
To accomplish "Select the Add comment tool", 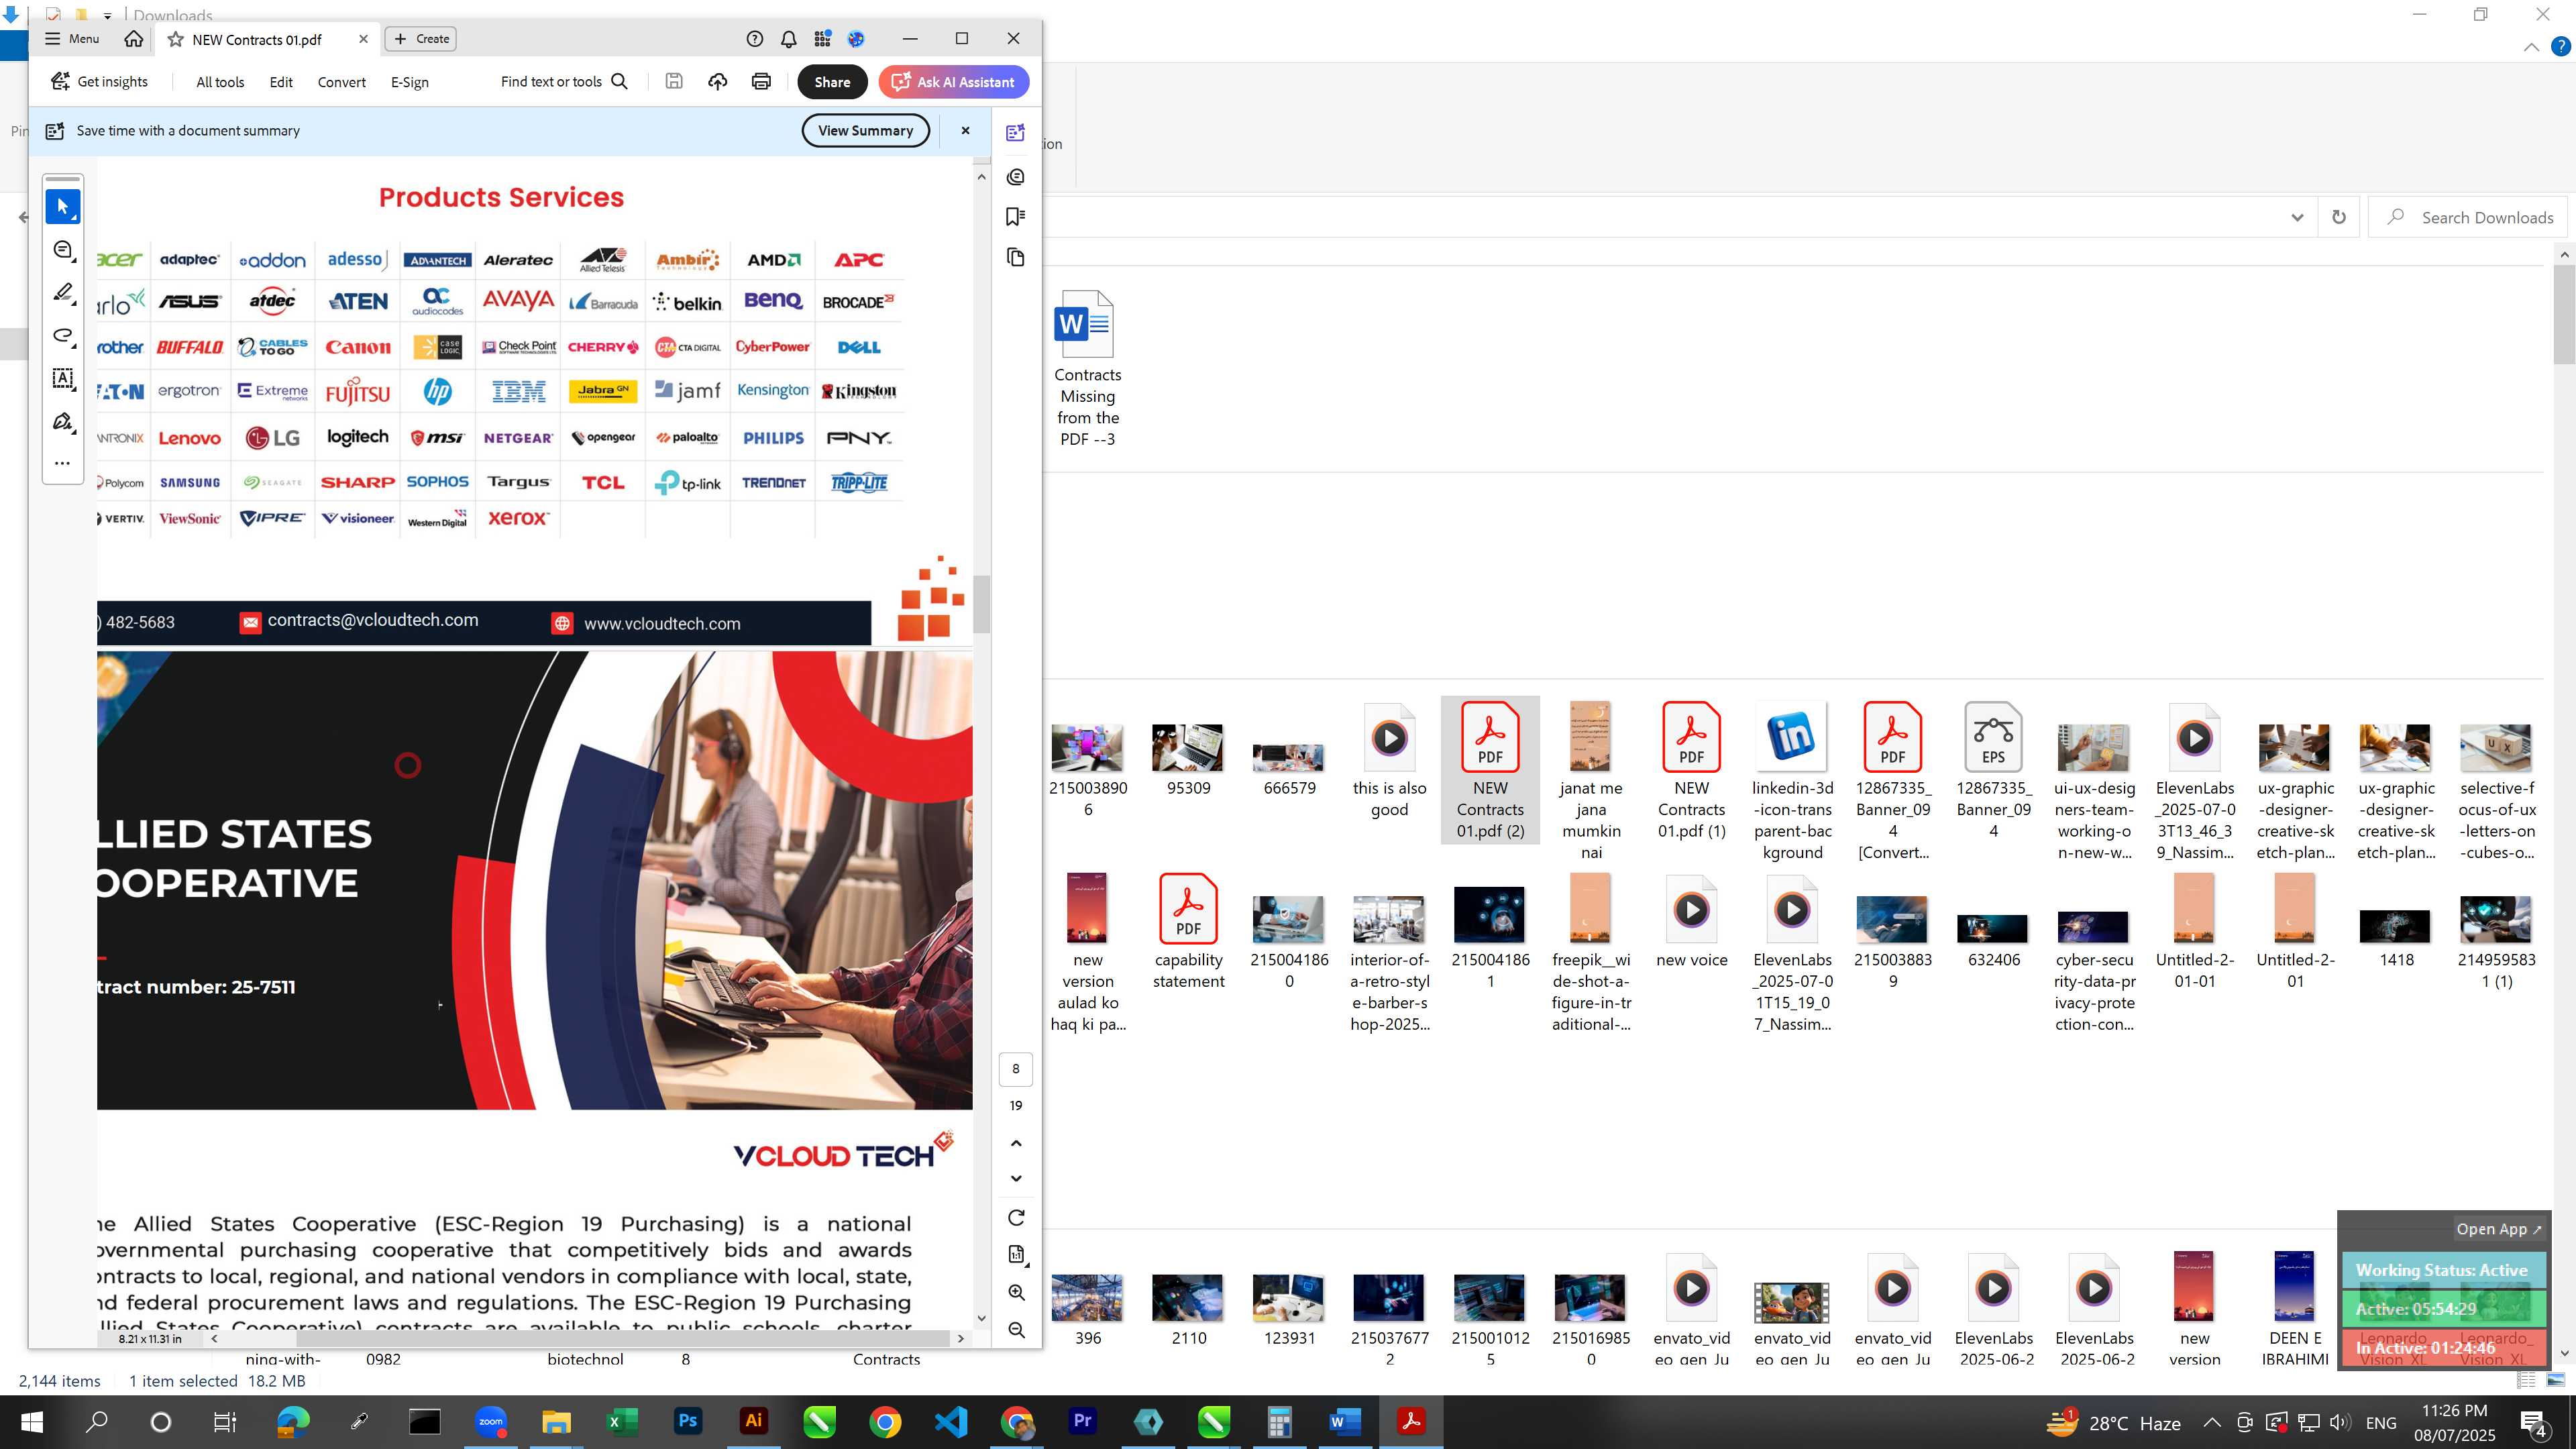I will [63, 250].
